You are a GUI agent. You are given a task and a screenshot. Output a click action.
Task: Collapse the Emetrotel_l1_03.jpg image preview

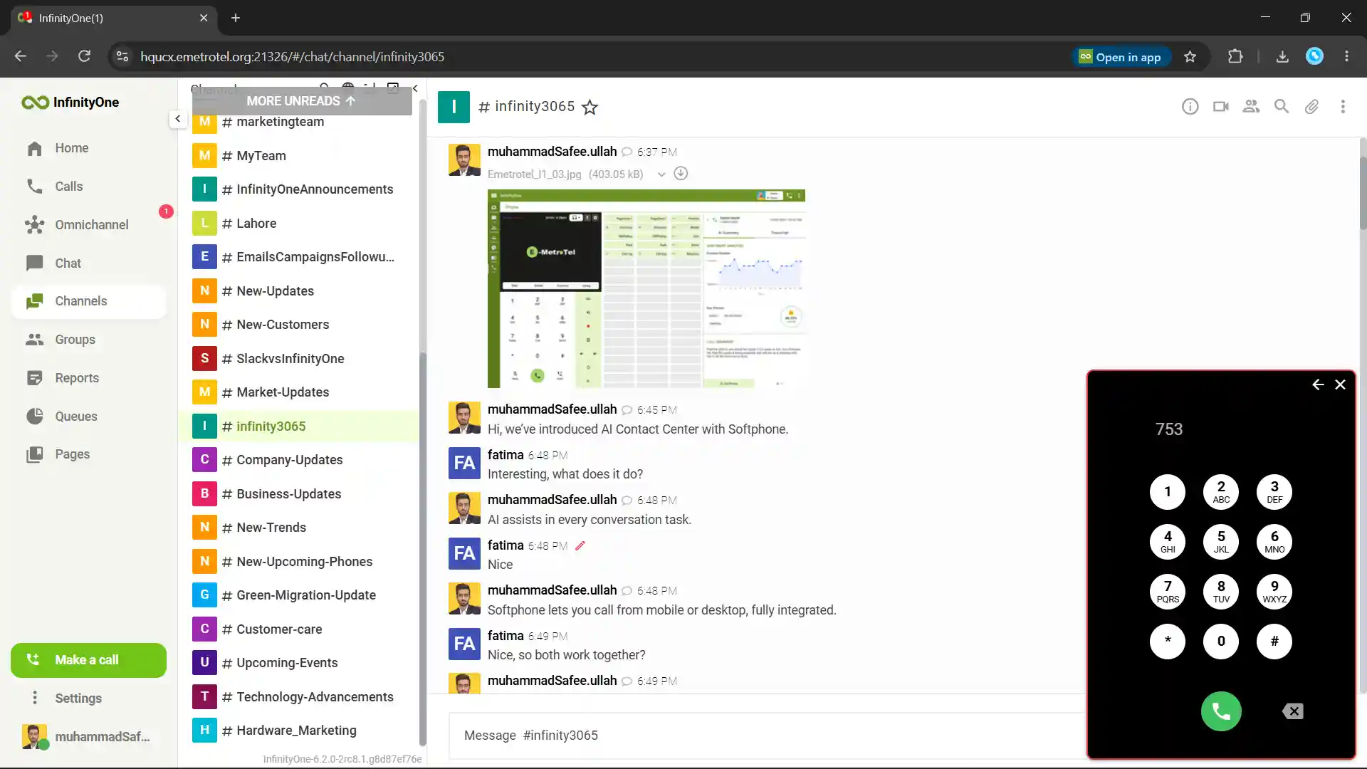[x=661, y=174]
